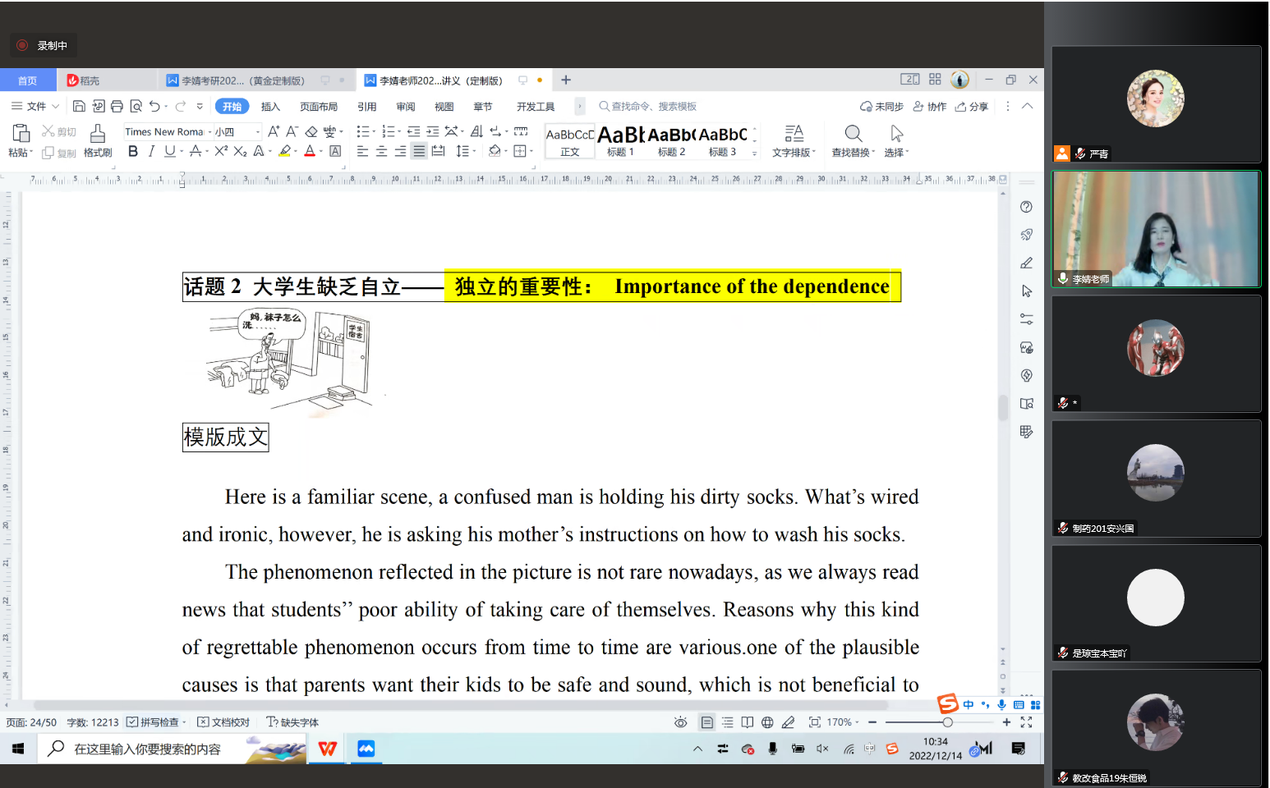
Task: Click the Share (分享) button
Action: (972, 107)
